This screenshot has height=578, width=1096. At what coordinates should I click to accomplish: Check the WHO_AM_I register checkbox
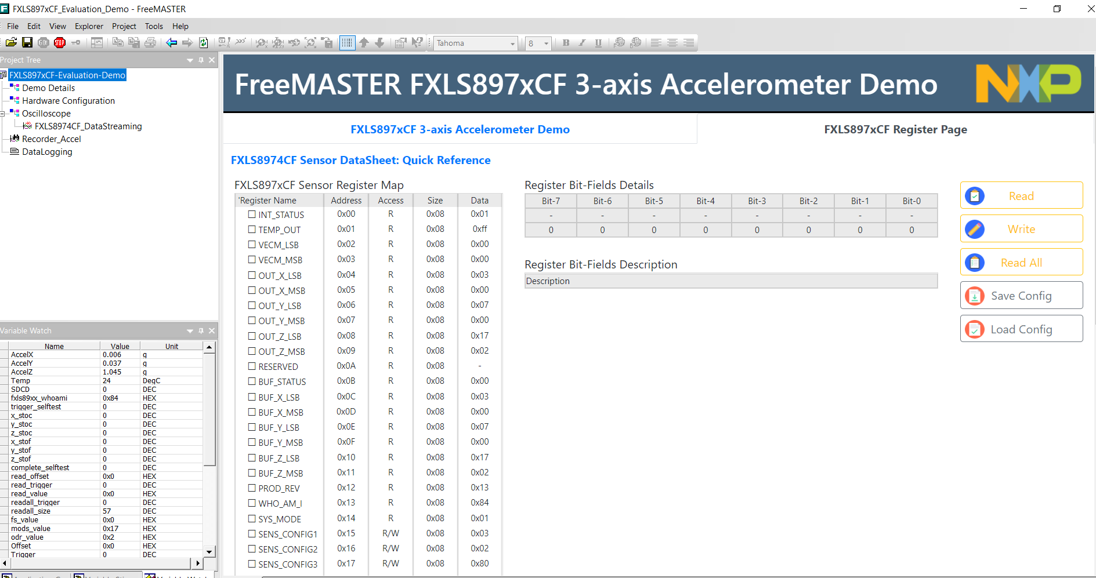252,503
